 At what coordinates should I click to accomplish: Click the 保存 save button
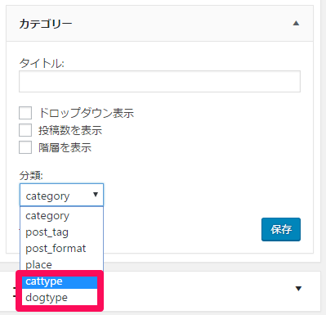click(281, 229)
